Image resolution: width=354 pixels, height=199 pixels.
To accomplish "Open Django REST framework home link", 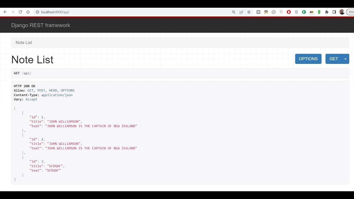I will coord(41,25).
